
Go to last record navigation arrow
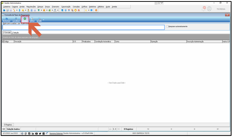point(218,129)
